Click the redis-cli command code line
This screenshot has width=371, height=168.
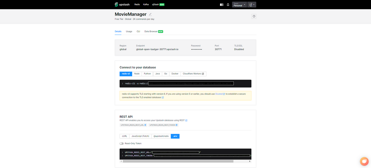click(185, 84)
